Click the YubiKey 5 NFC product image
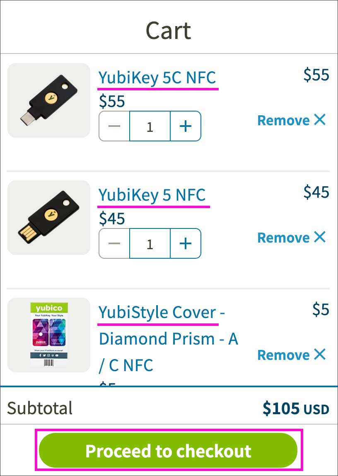The width and height of the screenshot is (338, 476). 49,218
